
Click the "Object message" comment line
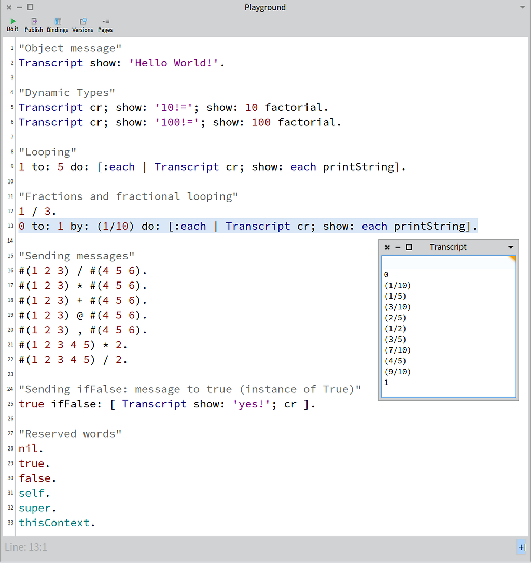click(71, 49)
